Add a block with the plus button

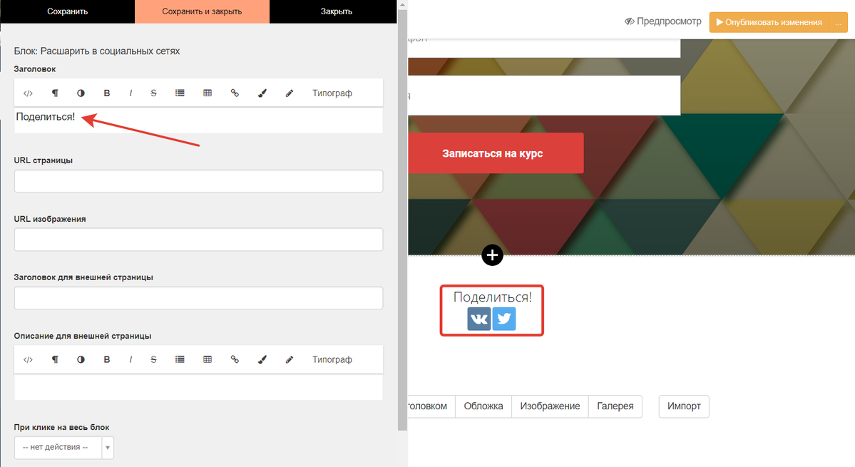492,255
